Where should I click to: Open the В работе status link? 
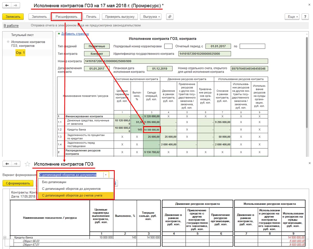pos(11,26)
